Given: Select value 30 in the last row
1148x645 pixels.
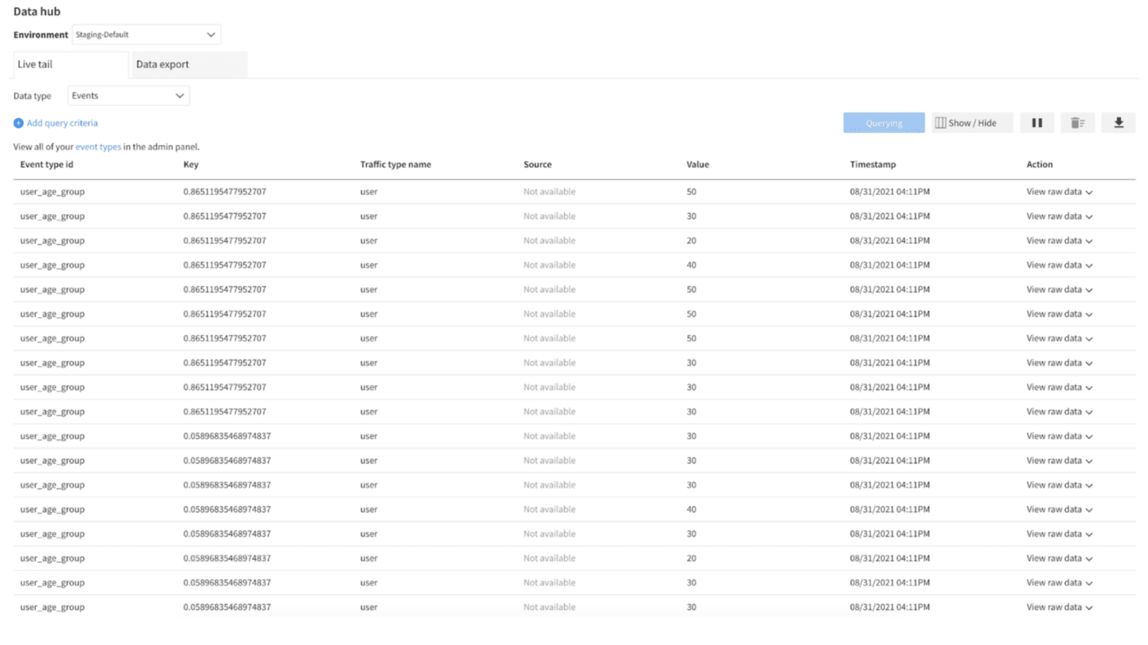Looking at the screenshot, I should coord(691,608).
